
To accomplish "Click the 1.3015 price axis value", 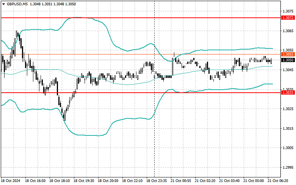I will (288, 129).
